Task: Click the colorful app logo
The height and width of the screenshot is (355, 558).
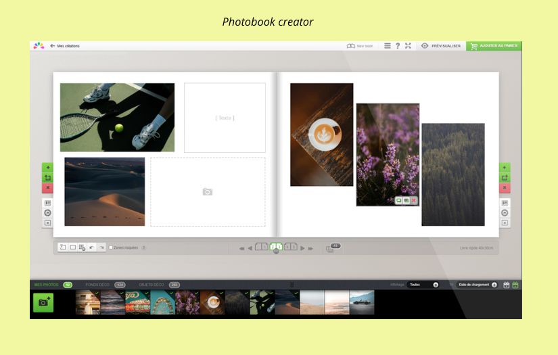Action: pyautogui.click(x=39, y=45)
